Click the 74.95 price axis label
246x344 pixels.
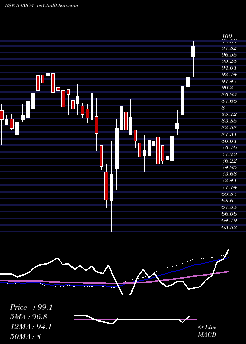pyautogui.click(x=229, y=168)
